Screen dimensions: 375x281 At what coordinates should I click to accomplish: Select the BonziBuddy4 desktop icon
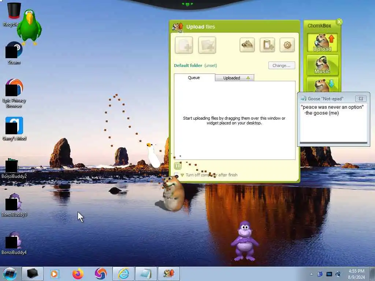point(14,243)
